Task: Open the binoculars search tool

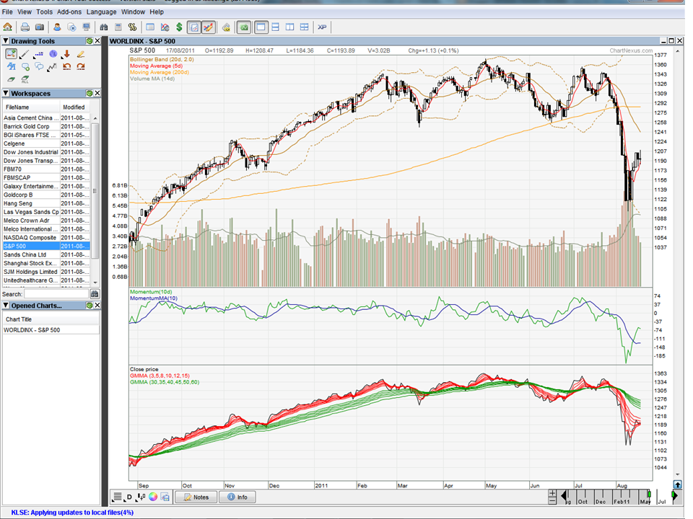Action: pos(105,27)
